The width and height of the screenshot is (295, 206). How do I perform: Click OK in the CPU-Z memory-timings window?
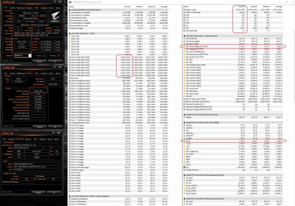point(55,127)
